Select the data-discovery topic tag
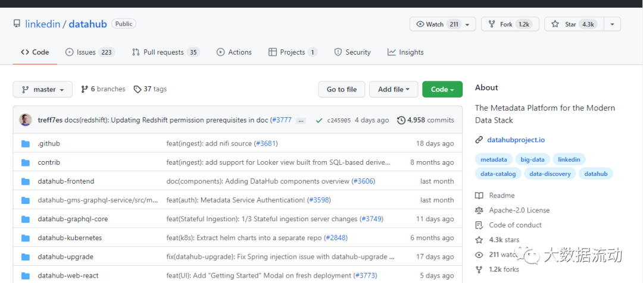 (550, 174)
